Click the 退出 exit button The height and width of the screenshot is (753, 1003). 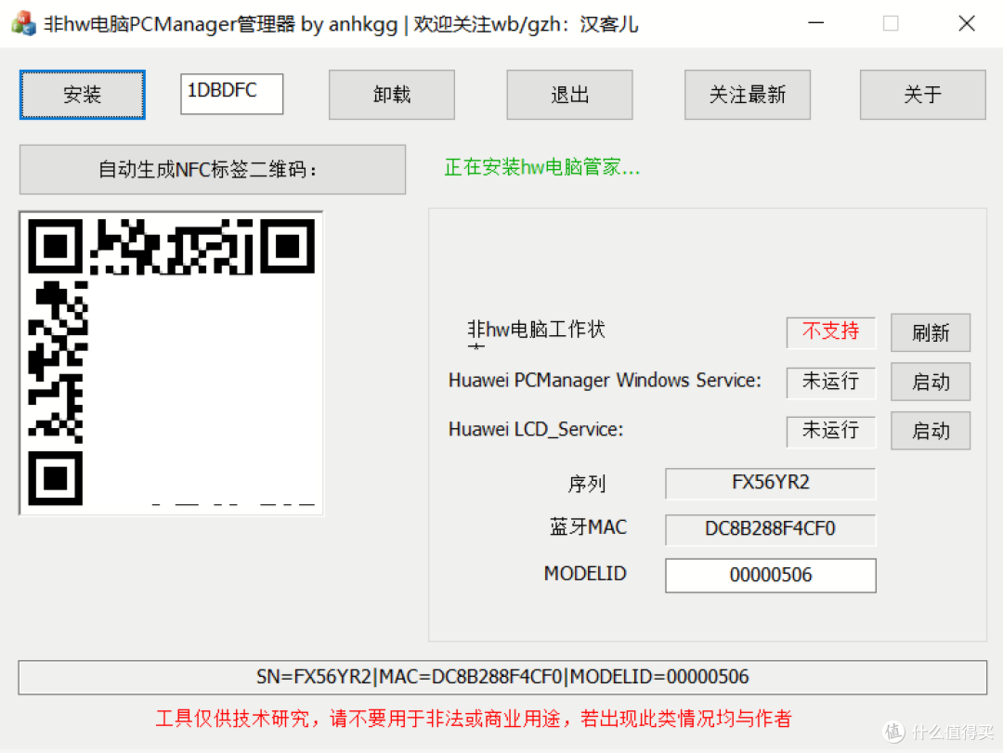pyautogui.click(x=569, y=95)
